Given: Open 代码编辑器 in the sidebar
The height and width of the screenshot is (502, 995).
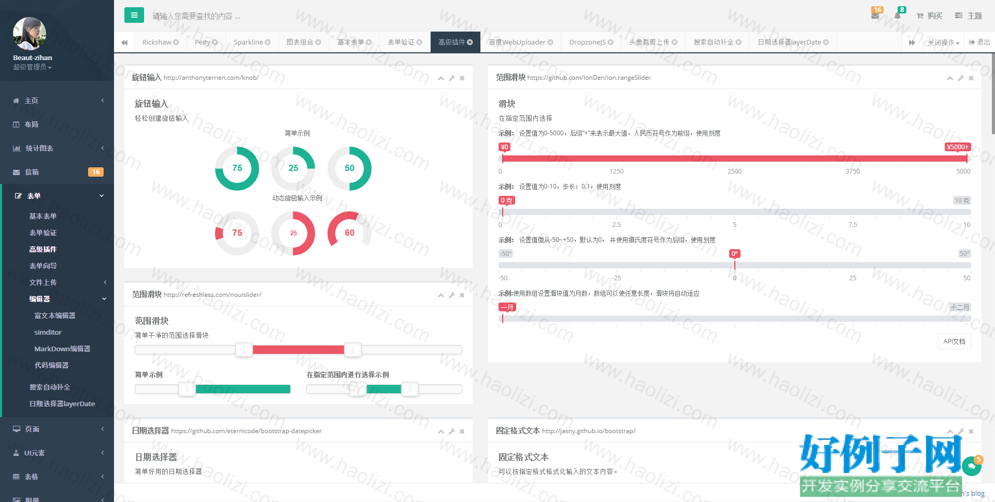Looking at the screenshot, I should [x=51, y=365].
